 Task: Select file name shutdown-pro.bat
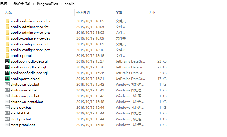pyautogui.click(x=25, y=96)
